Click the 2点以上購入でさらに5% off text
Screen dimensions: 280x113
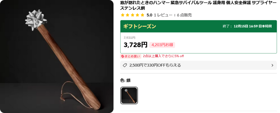164,56
